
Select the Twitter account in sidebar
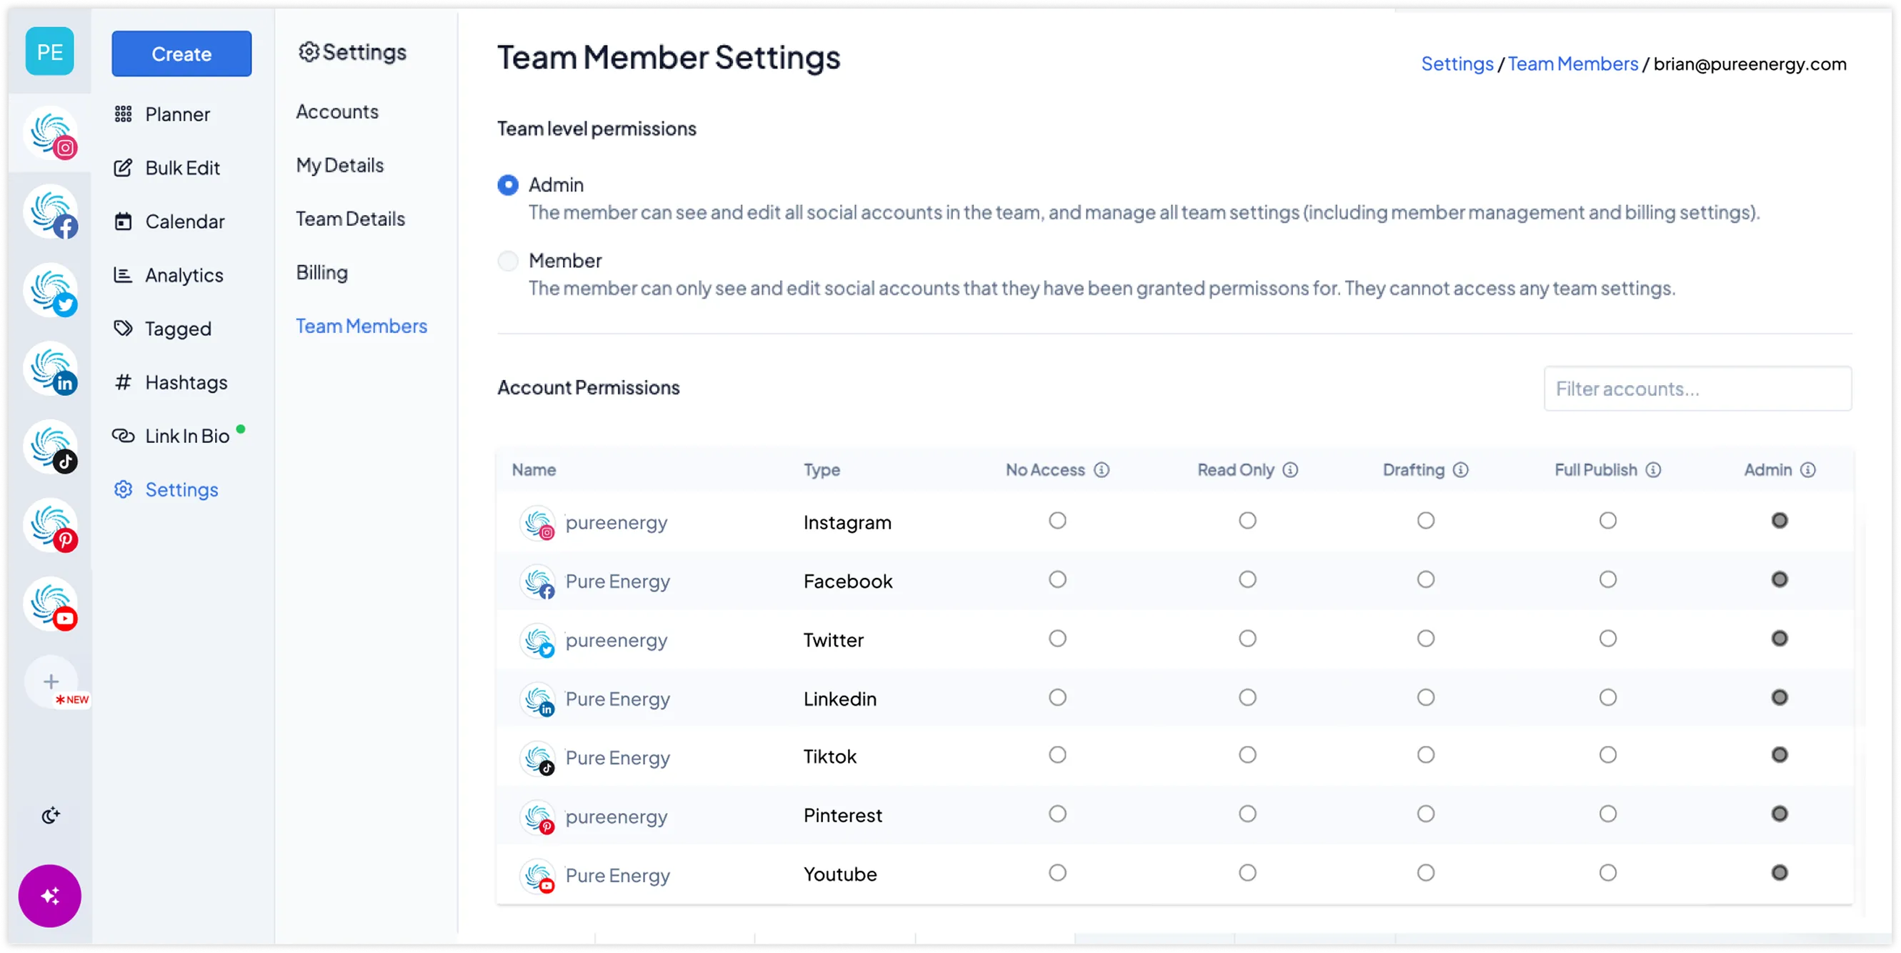click(50, 291)
